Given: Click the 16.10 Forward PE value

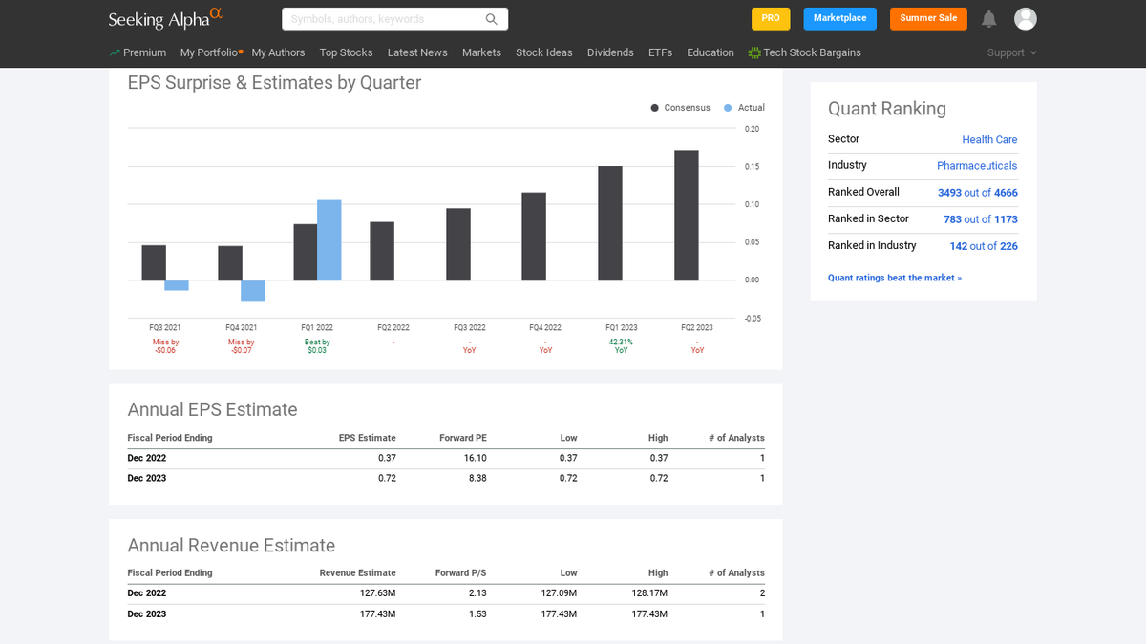Looking at the screenshot, I should [476, 458].
